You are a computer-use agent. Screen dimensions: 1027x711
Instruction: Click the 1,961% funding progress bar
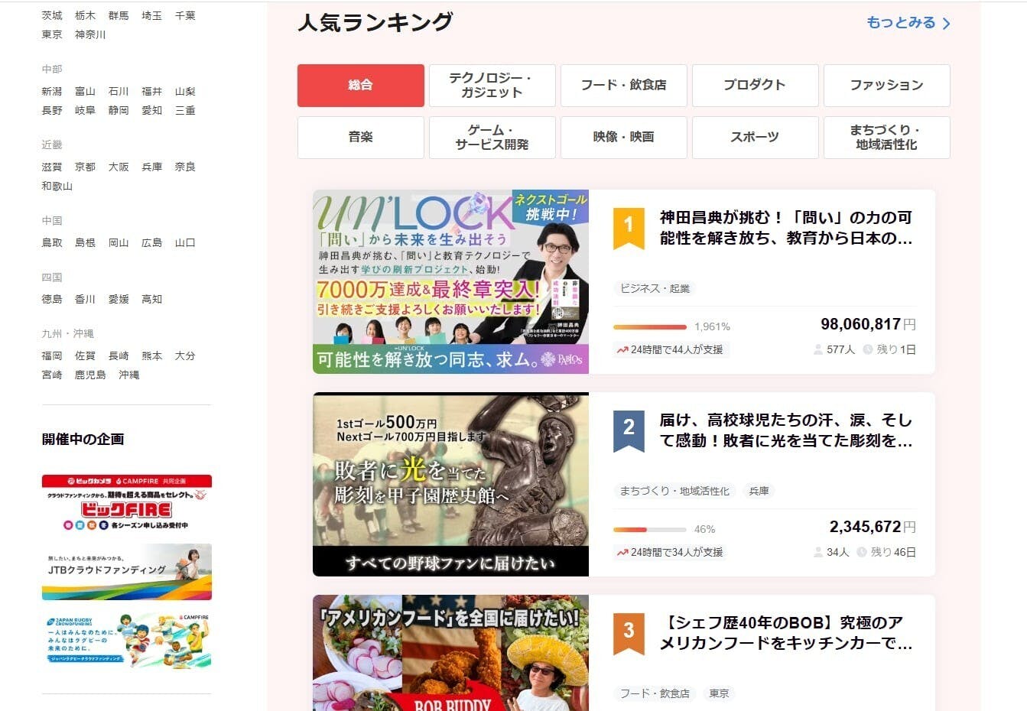coord(649,326)
